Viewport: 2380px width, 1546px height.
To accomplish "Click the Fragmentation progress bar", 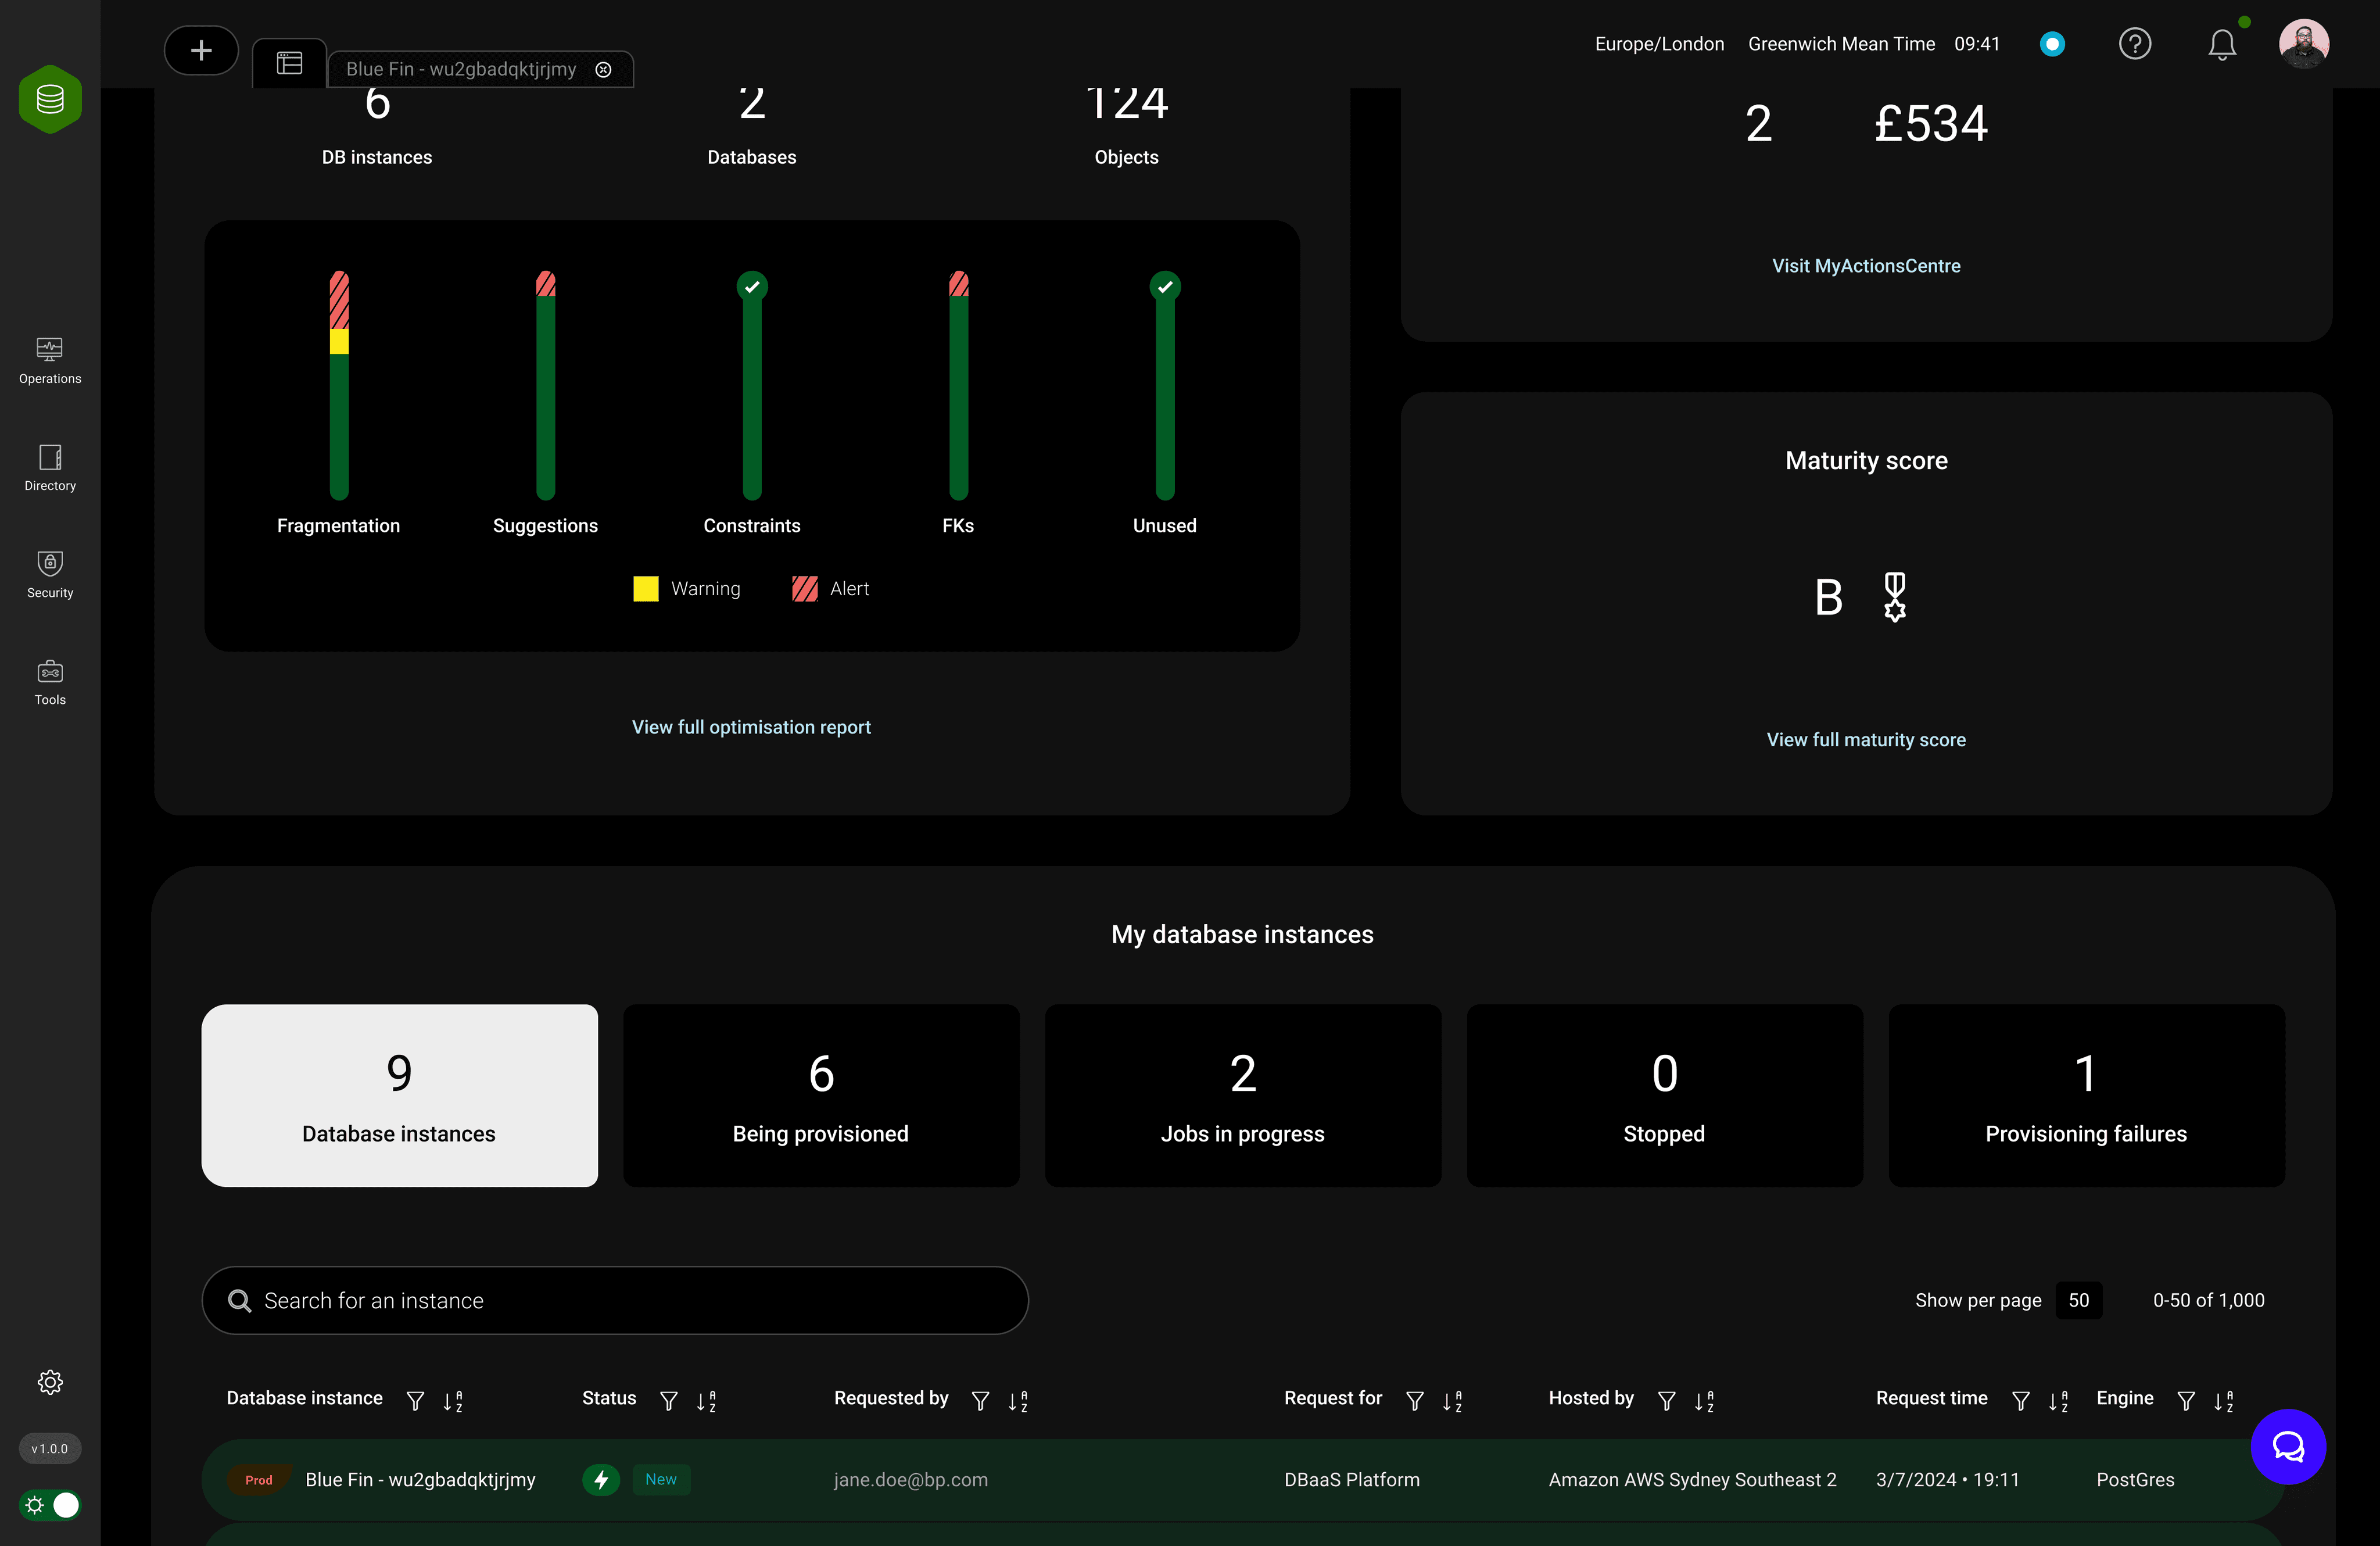I will coord(339,385).
